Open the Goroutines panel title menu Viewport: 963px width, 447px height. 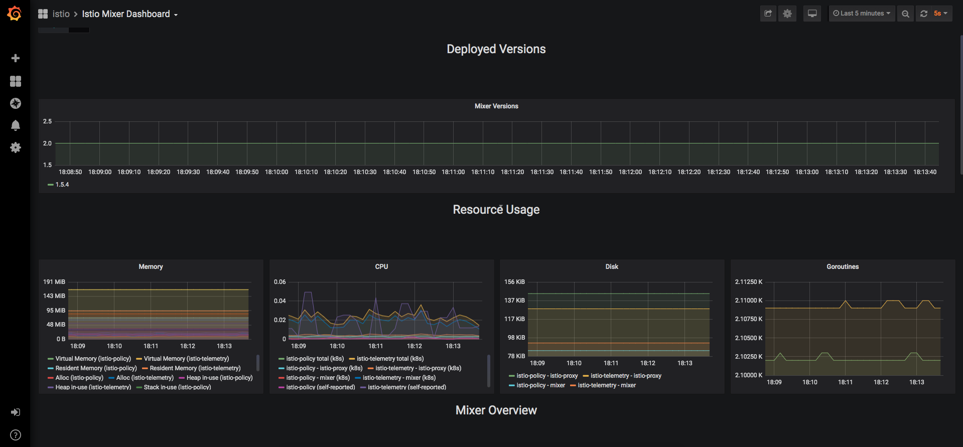point(843,267)
